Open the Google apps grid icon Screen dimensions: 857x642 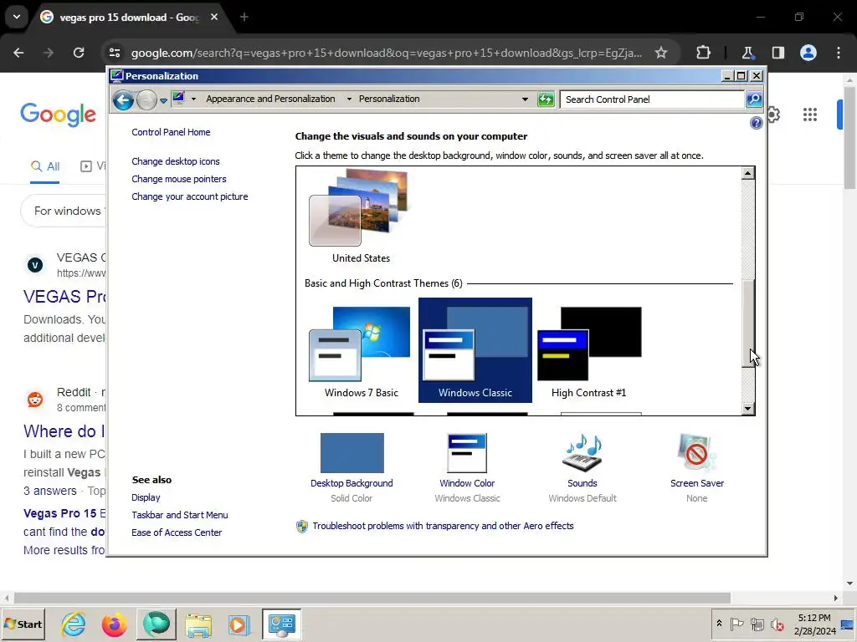coord(810,115)
